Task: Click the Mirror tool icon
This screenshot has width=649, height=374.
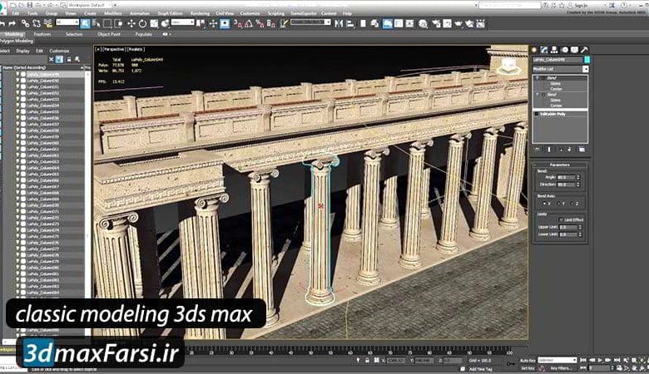Action: pos(339,23)
